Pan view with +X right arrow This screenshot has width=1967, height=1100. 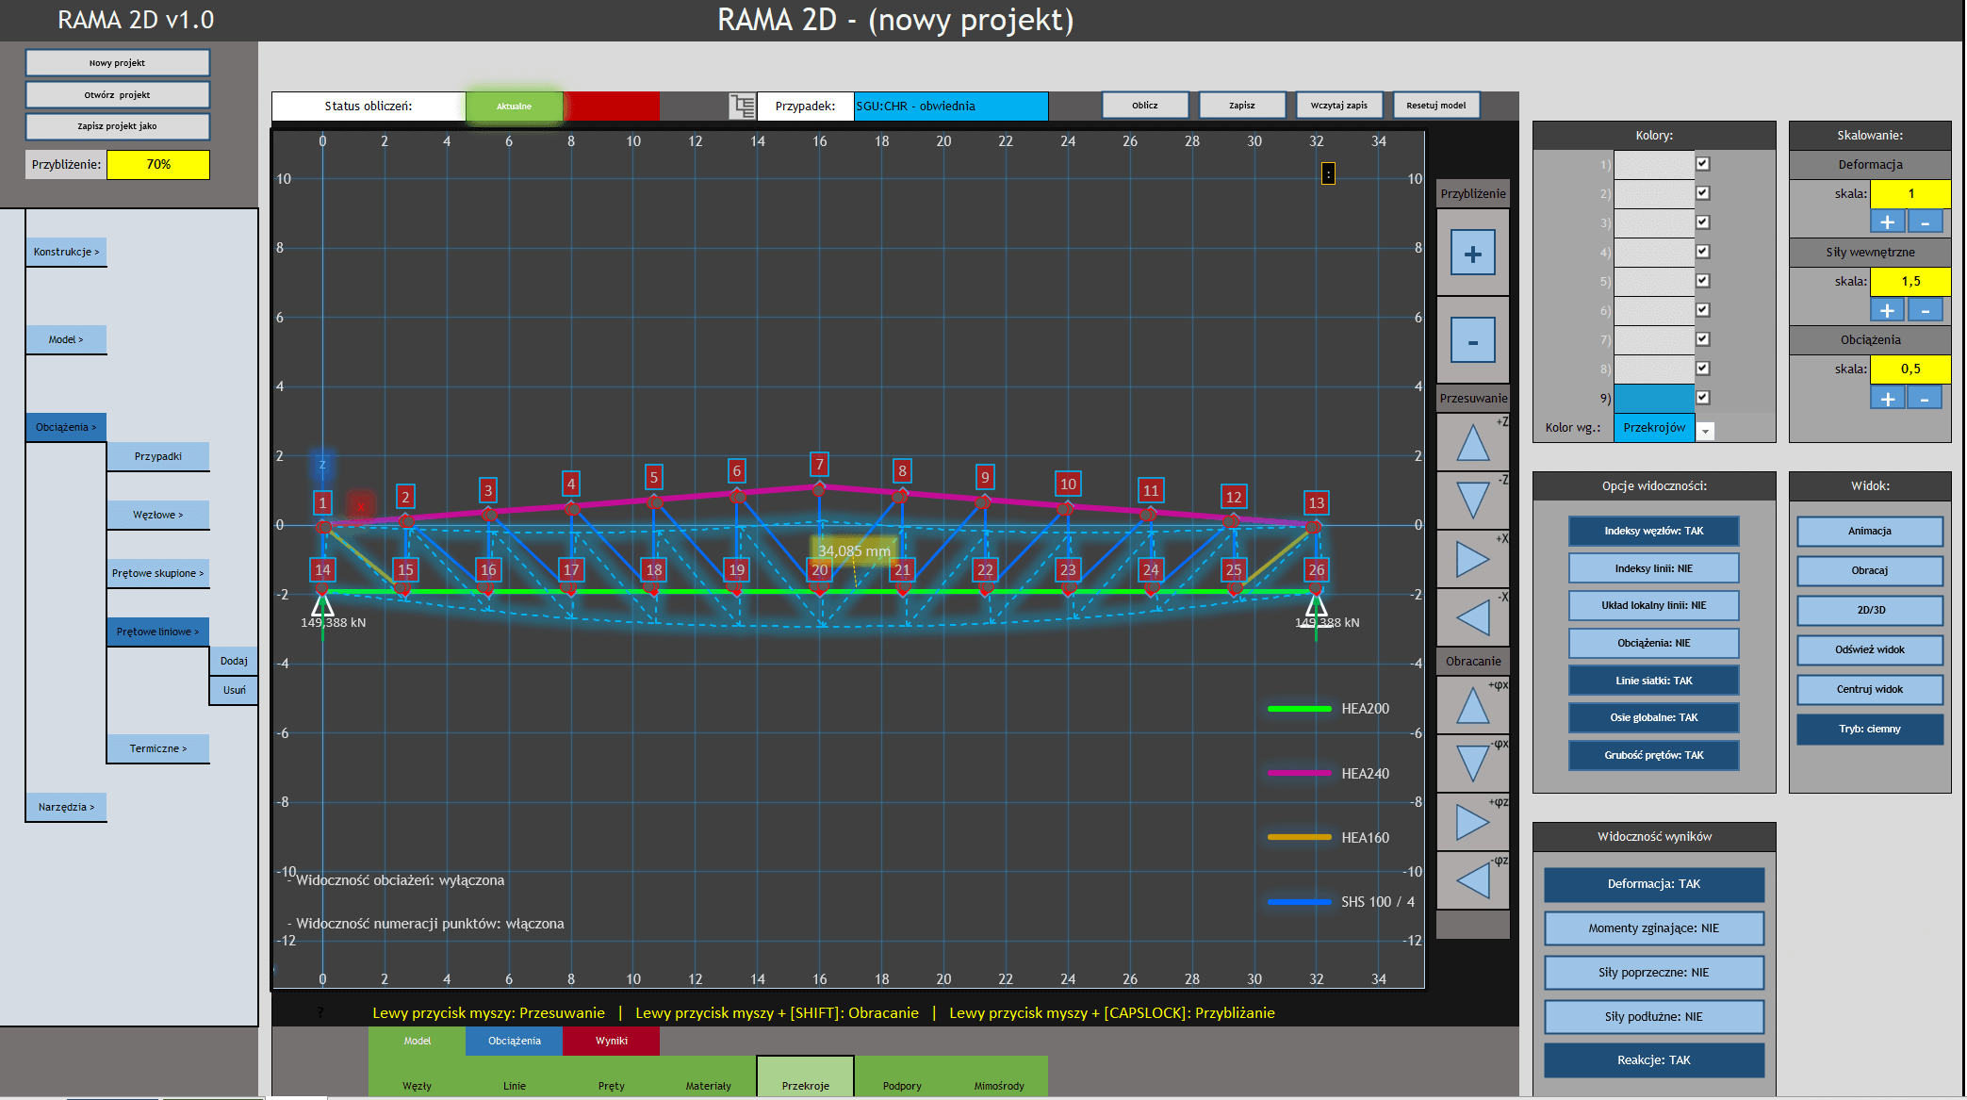(x=1472, y=559)
